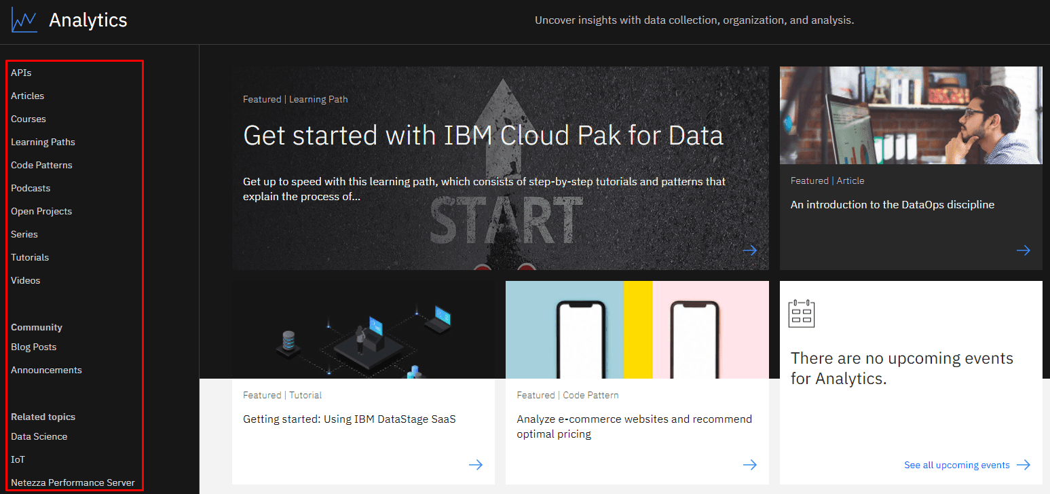The width and height of the screenshot is (1050, 494).
Task: Click the calendar icon in events card
Action: (x=802, y=313)
